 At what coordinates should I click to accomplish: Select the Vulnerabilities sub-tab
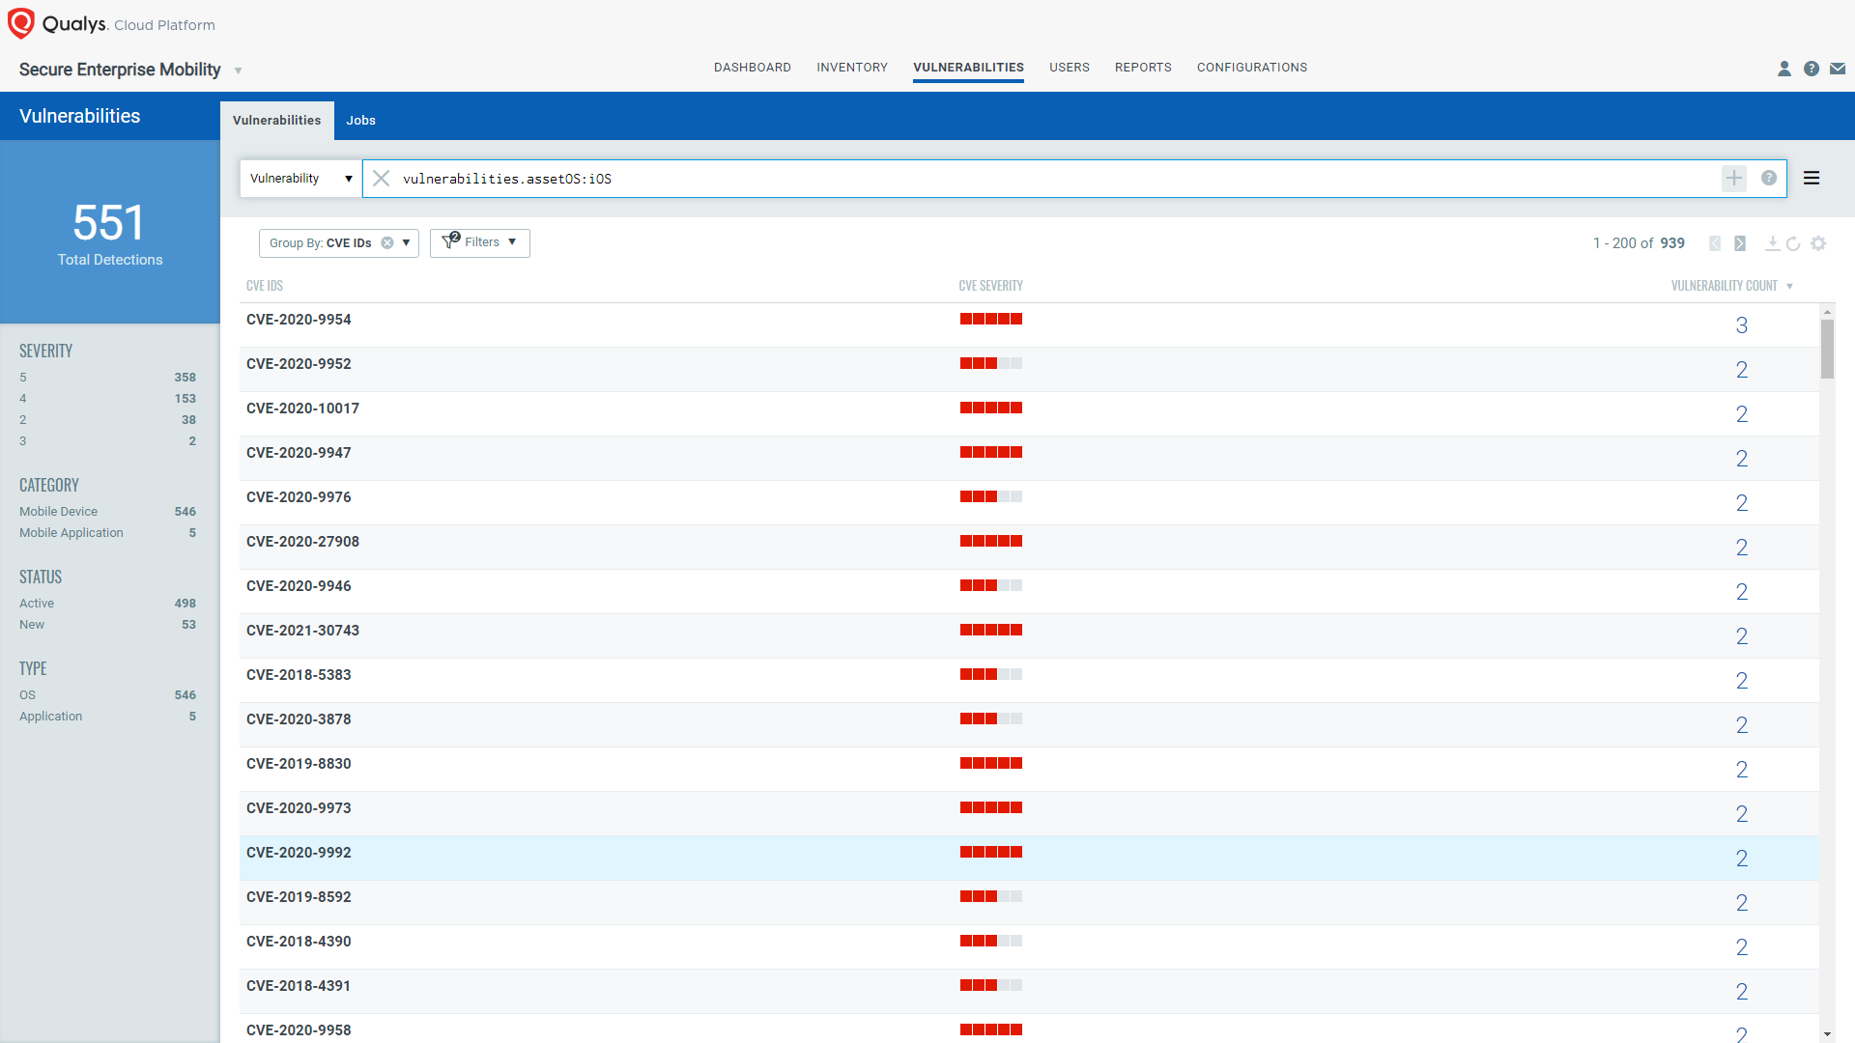277,121
